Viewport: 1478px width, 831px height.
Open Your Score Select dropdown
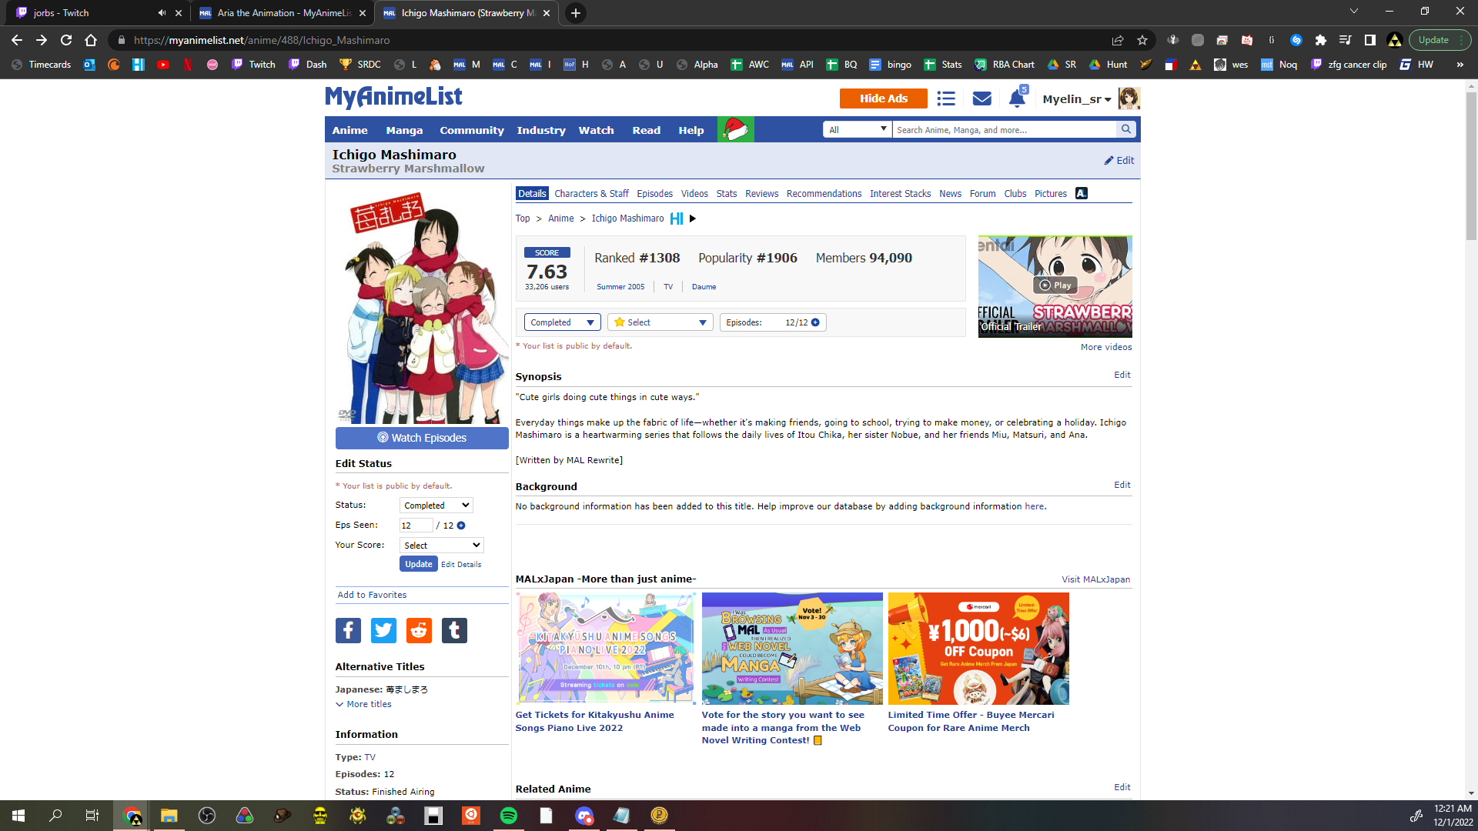click(442, 546)
